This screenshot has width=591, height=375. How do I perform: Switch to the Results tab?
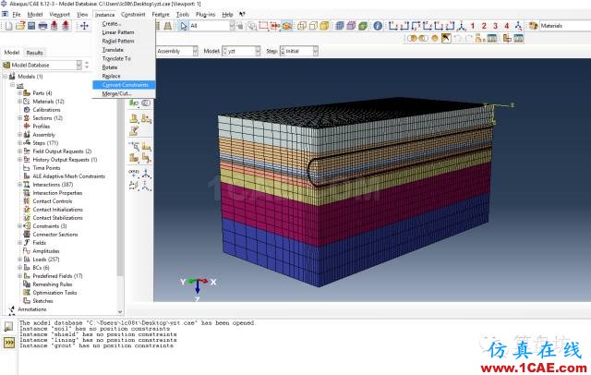(34, 53)
